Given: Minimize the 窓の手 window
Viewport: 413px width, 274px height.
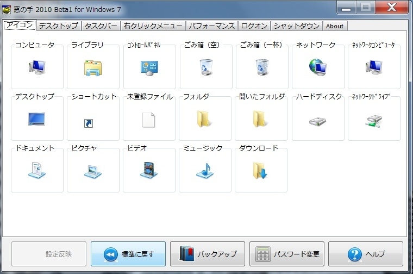Looking at the screenshot, I should coord(346,8).
